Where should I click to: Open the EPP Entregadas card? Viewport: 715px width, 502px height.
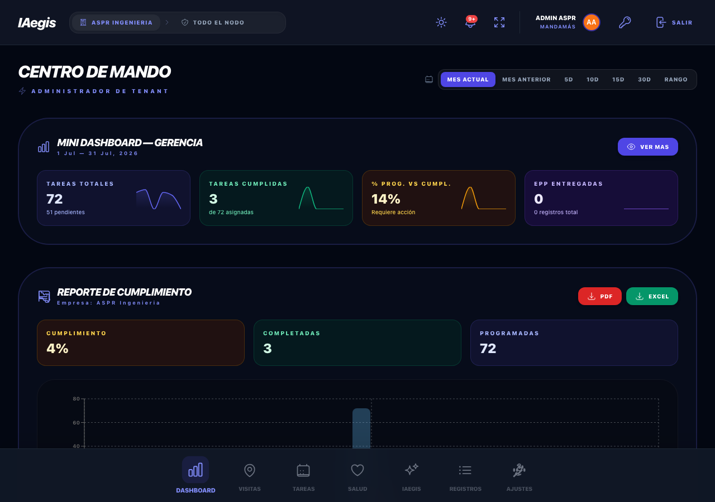click(x=602, y=198)
